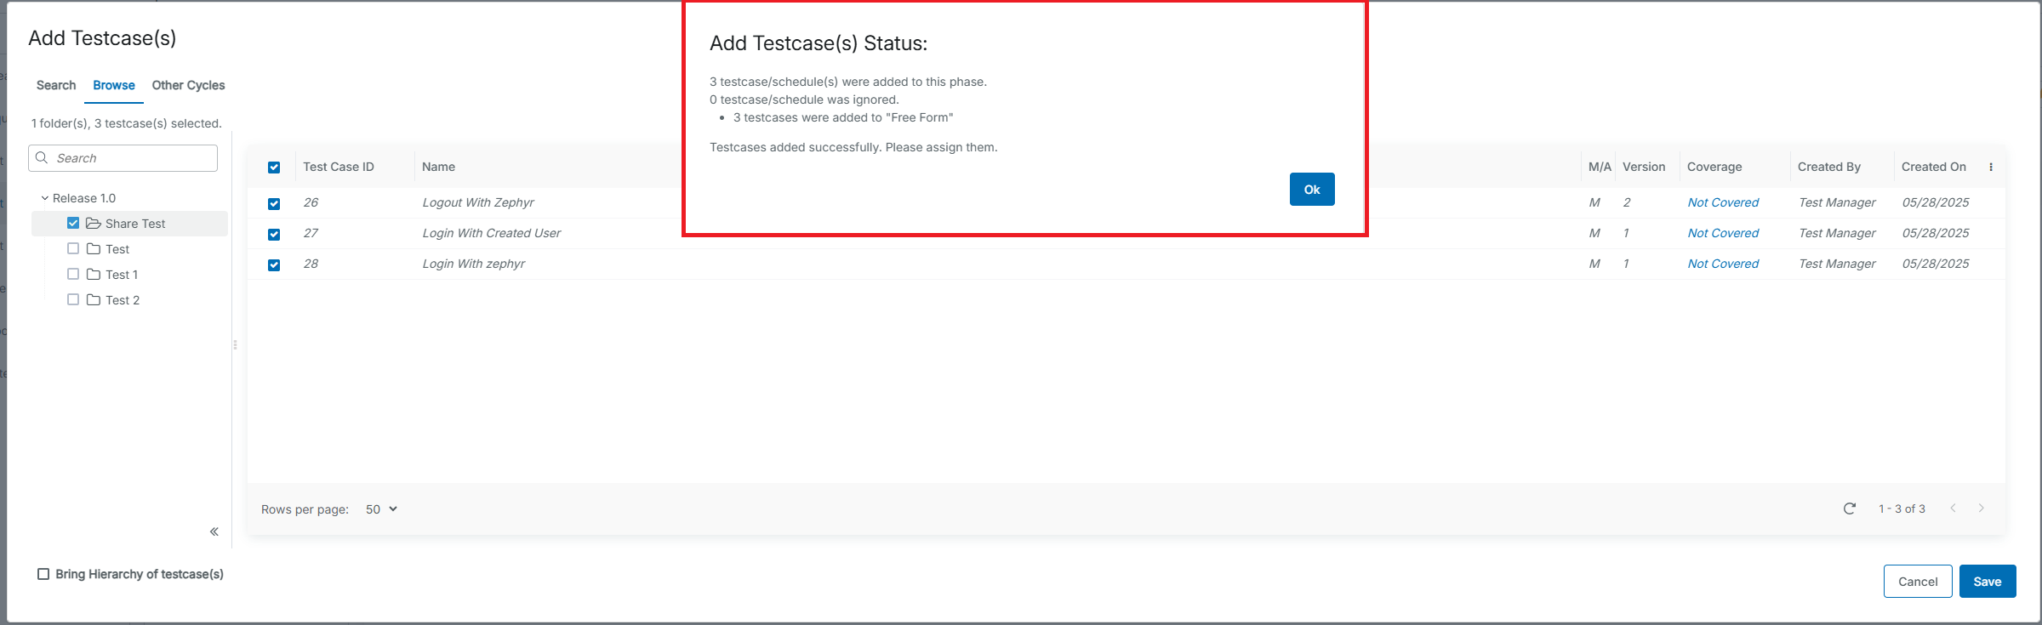Collapse the folder panel with double-chevron icon
Image resolution: width=2042 pixels, height=625 pixels.
(214, 531)
